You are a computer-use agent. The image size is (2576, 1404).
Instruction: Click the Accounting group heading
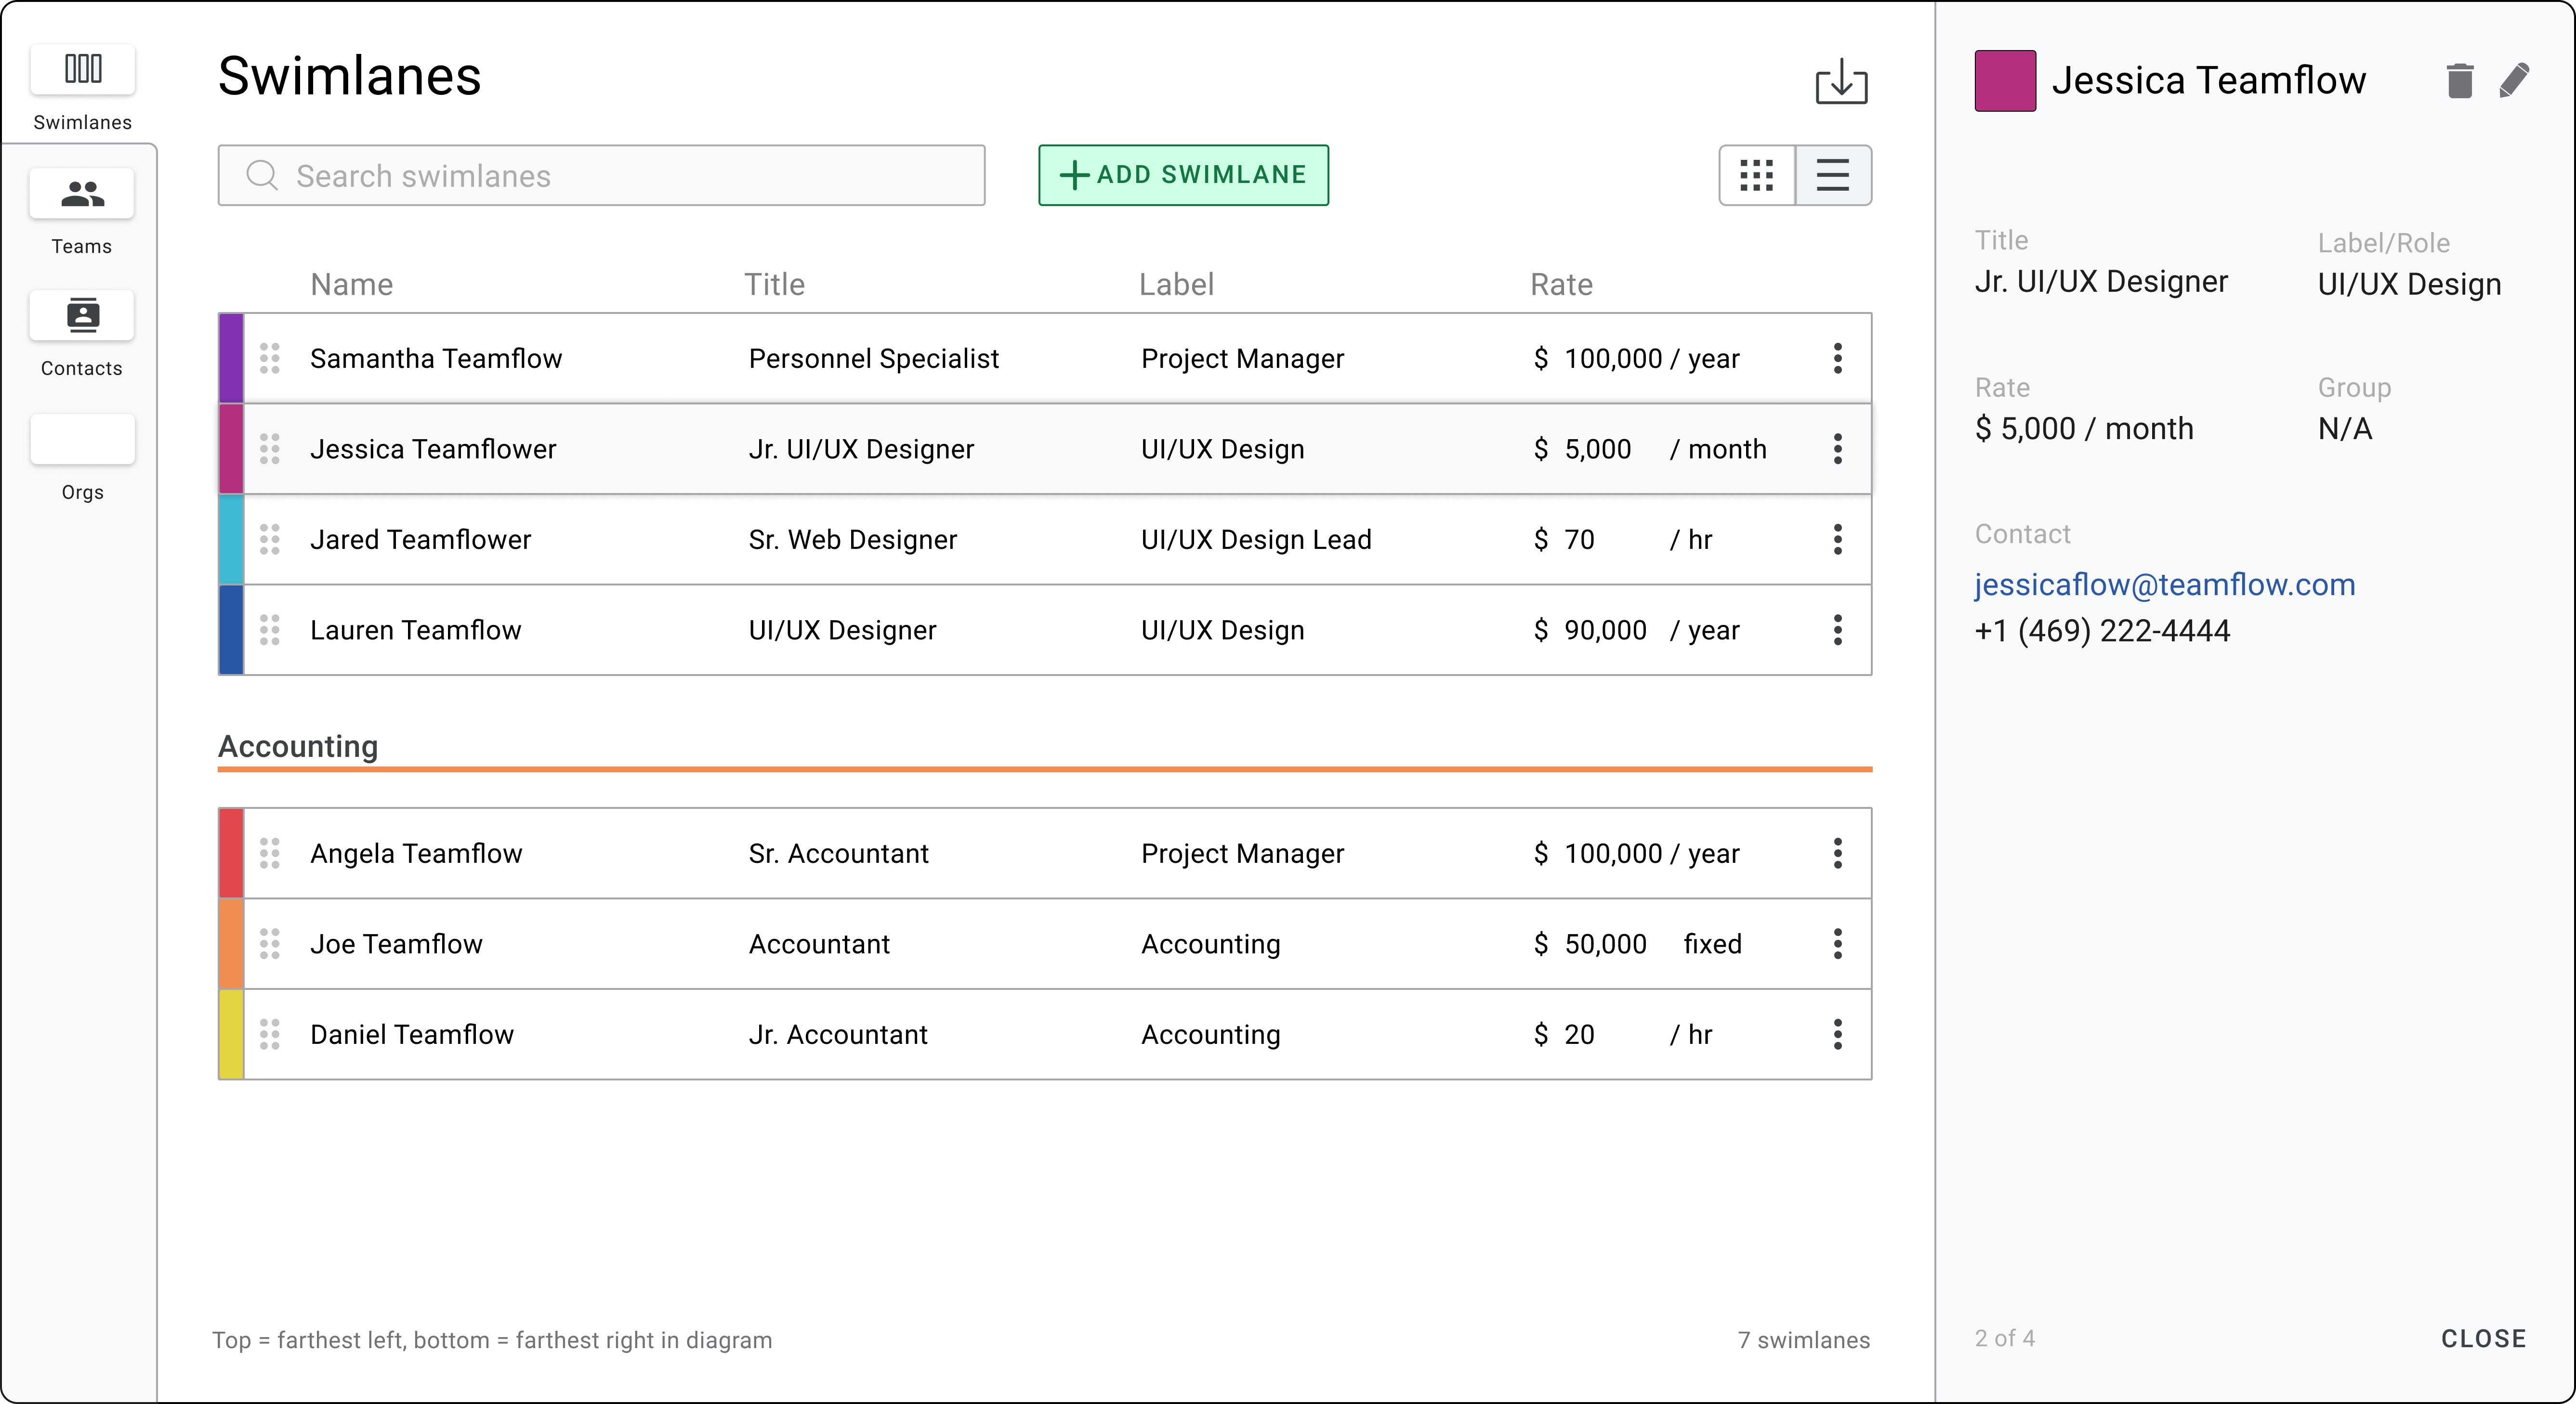tap(298, 746)
